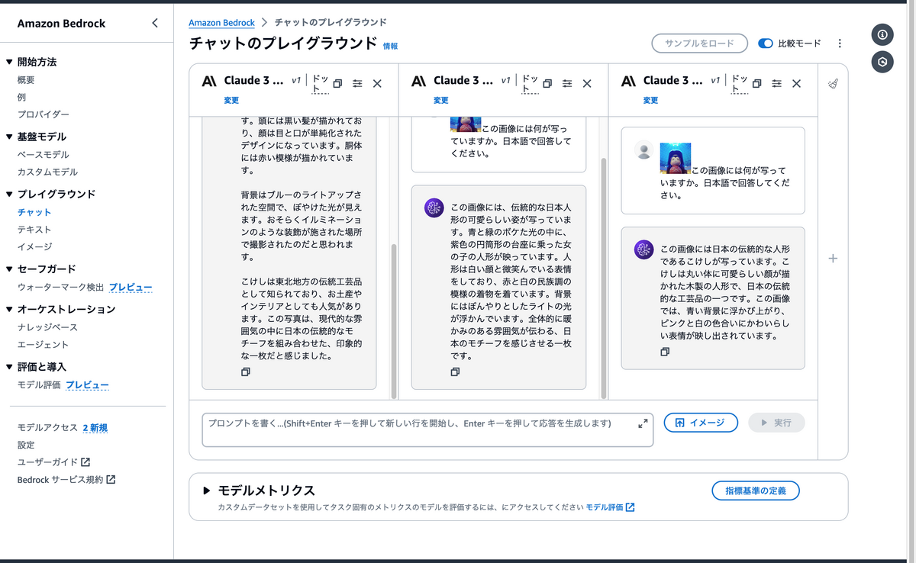Click the info icon at top right
Image resolution: width=916 pixels, height=563 pixels.
pyautogui.click(x=882, y=34)
